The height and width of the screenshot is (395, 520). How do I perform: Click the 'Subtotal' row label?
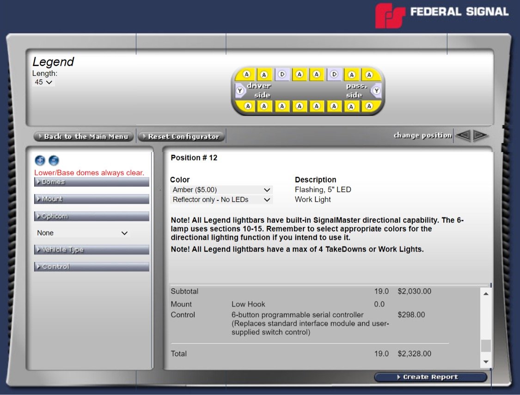click(x=184, y=291)
